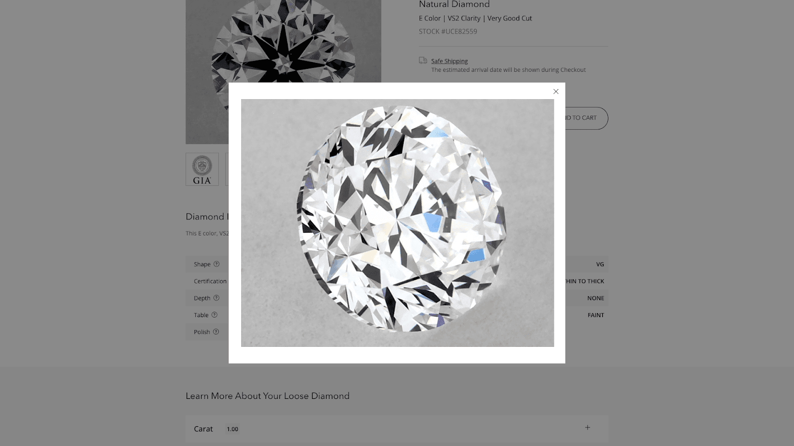Click the shipping truck icon
The image size is (794, 446).
click(423, 60)
